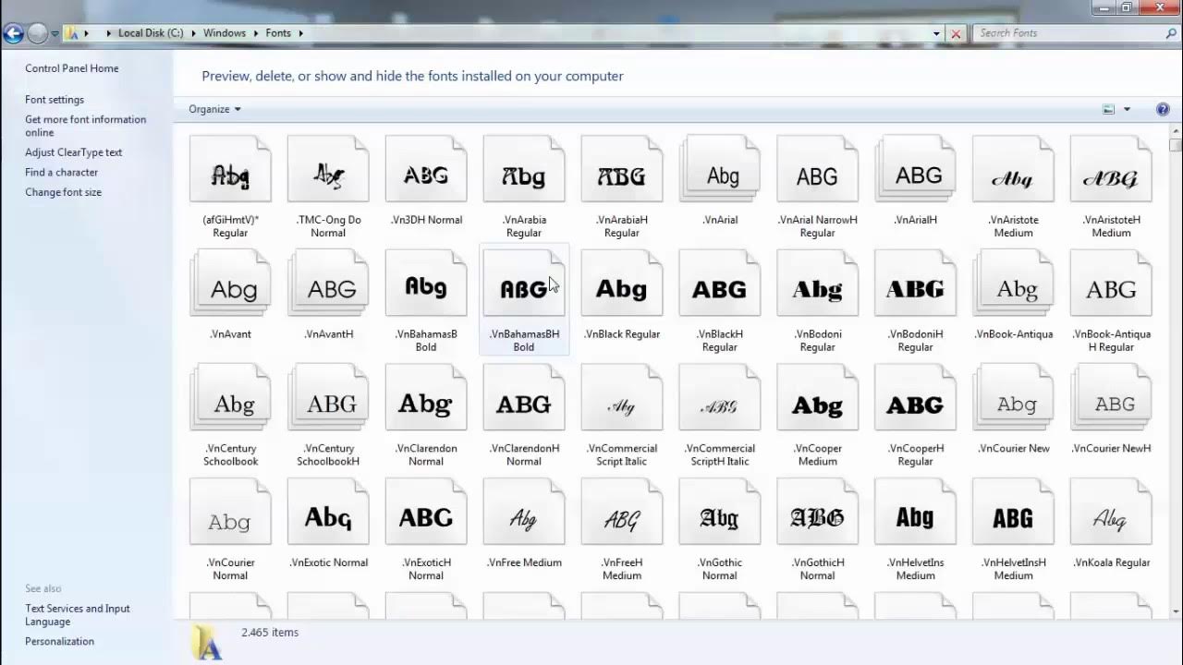Open recent pages dropdown beside Forward button
The width and height of the screenshot is (1183, 665).
[x=55, y=34]
